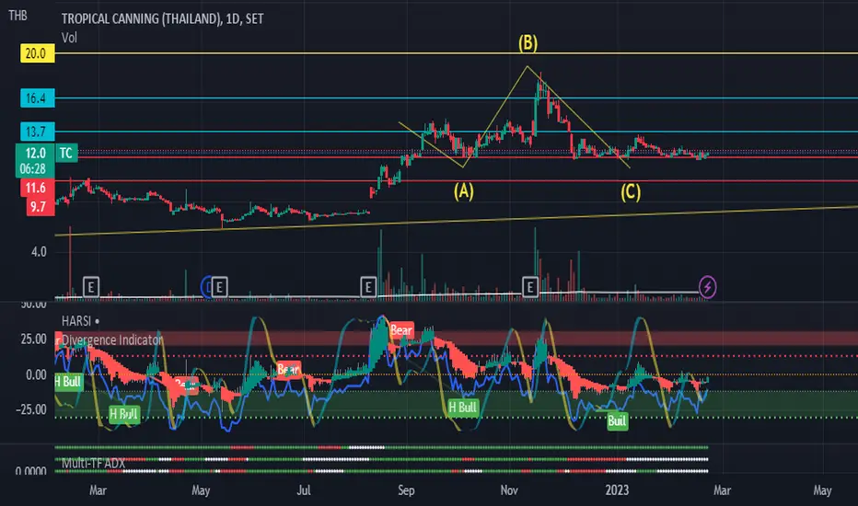Click the Divergence Indicator label

[111, 339]
